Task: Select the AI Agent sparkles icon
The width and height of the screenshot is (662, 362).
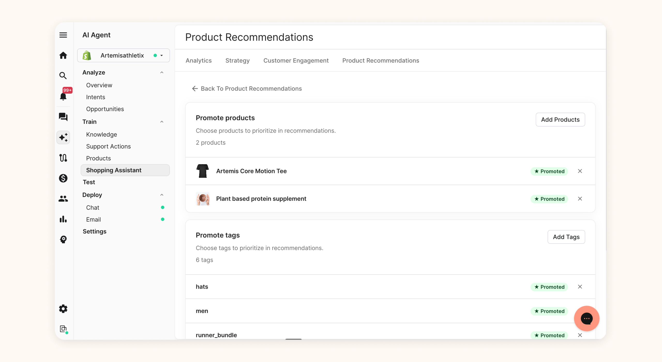Action: (x=63, y=137)
